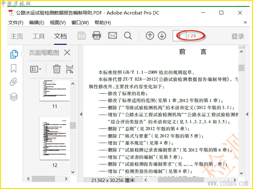
Task: Click page size 21.562 x 30.256 厘米 text
Action: coord(113,180)
